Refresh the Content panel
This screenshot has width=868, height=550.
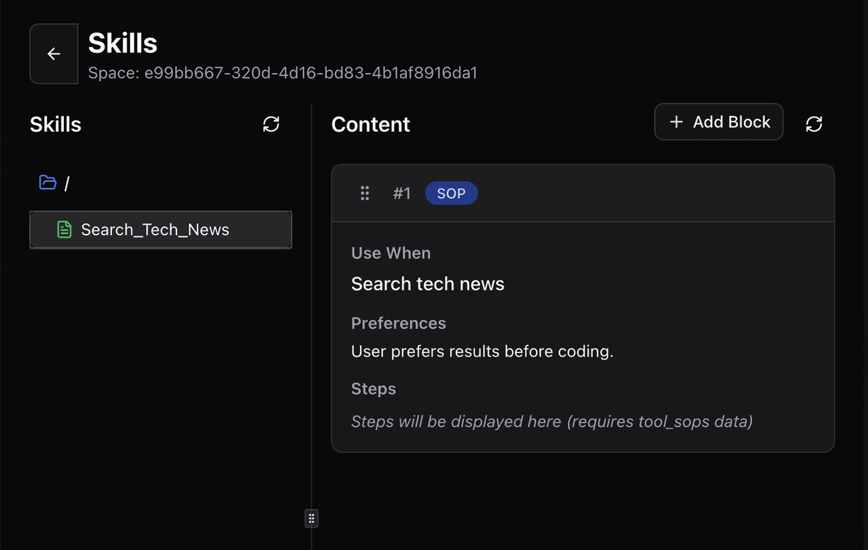pos(814,124)
